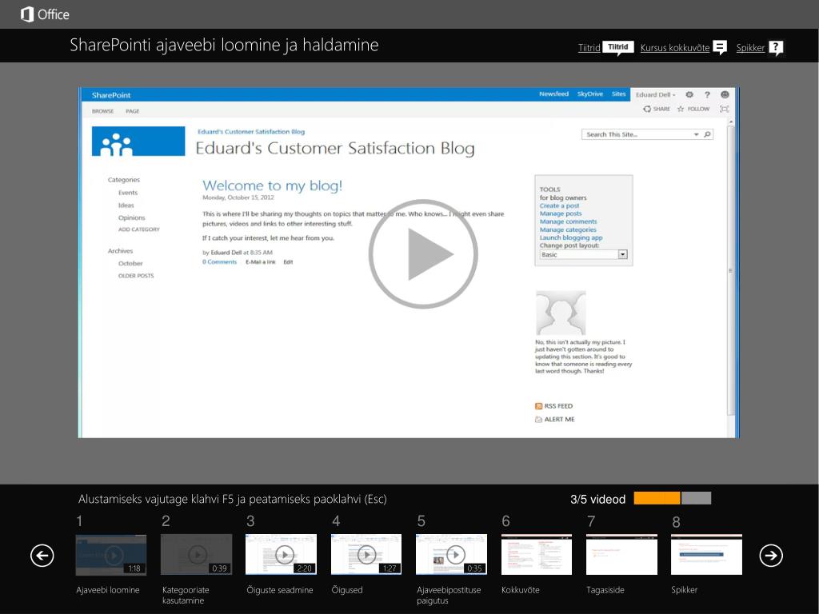The width and height of the screenshot is (819, 614).
Task: Click the SharePoint brand text in blue bar
Action: pos(111,95)
